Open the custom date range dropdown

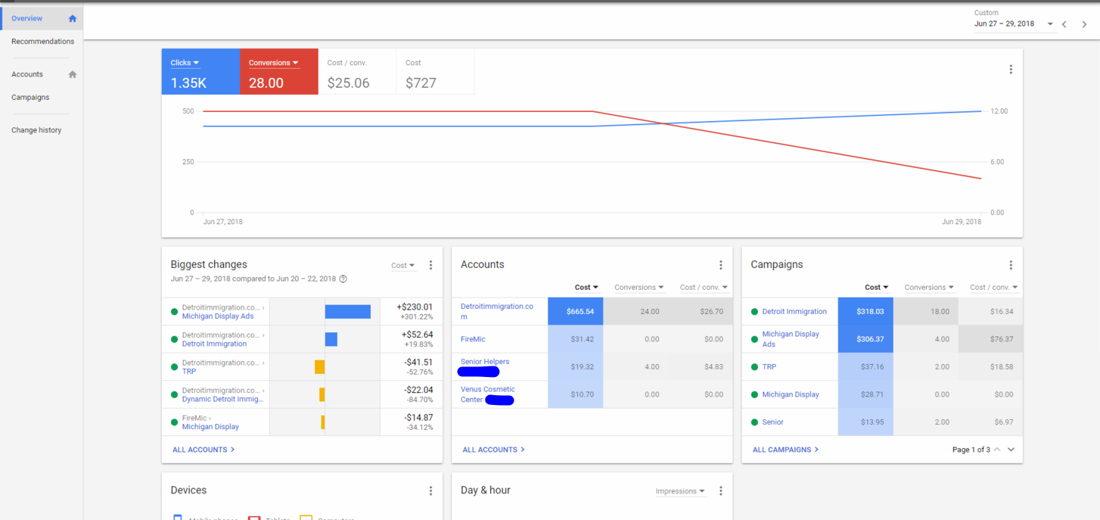(1014, 23)
